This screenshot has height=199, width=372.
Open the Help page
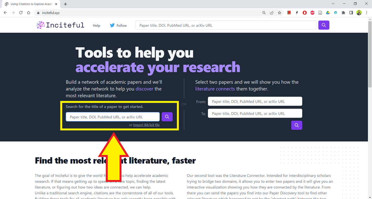(96, 25)
